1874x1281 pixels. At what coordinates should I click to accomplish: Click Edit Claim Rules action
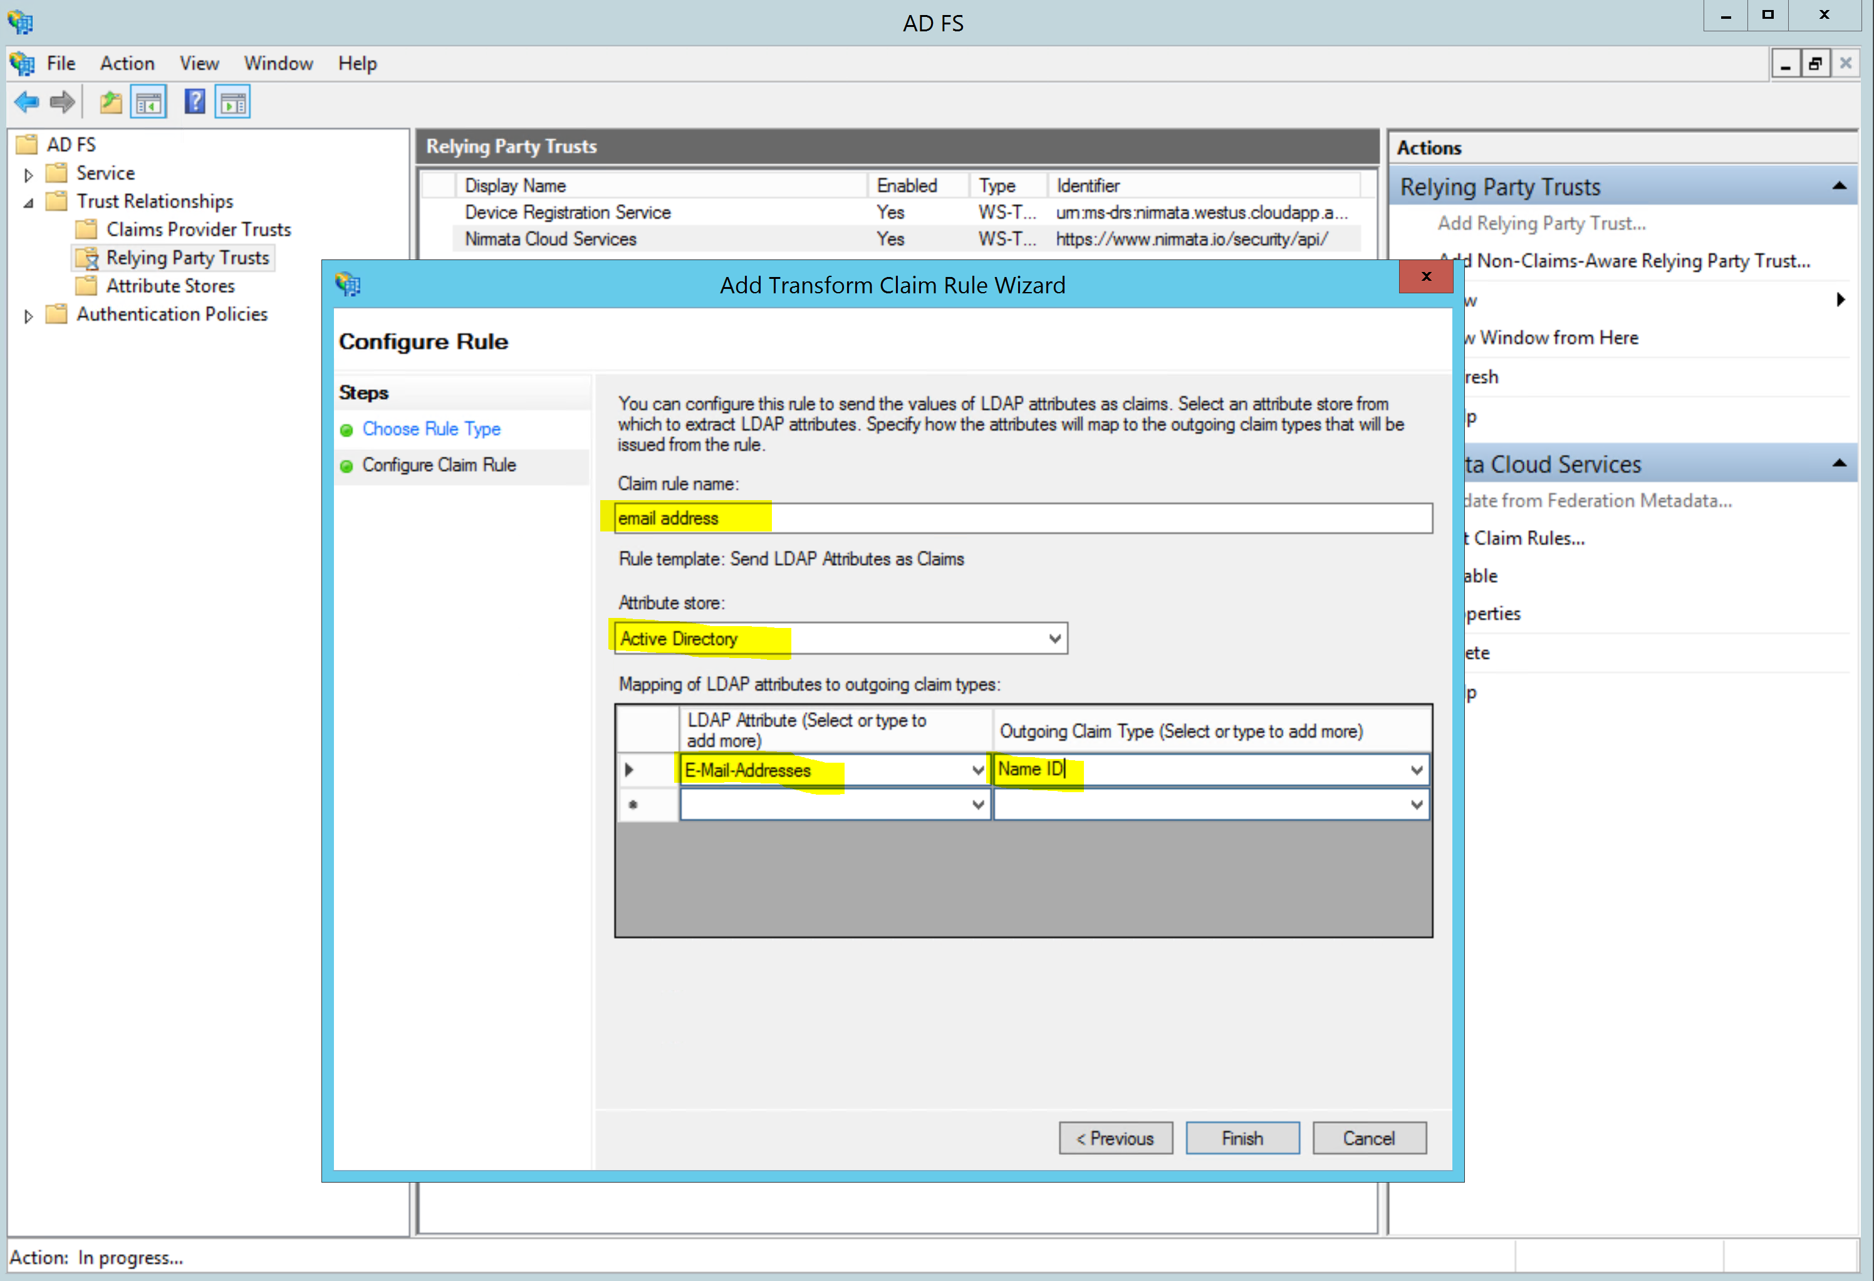click(x=1525, y=538)
